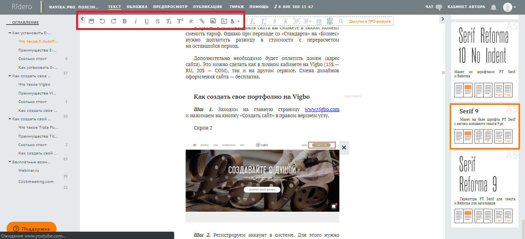Add a footnote with the asterisk icon

click(x=191, y=21)
